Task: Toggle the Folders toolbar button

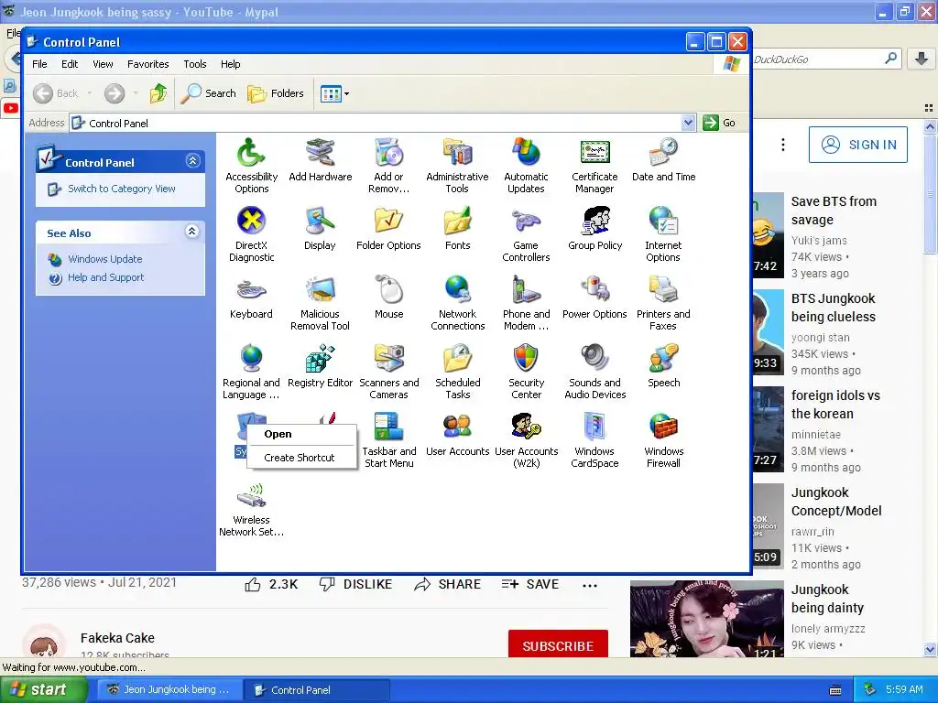Action: [276, 93]
